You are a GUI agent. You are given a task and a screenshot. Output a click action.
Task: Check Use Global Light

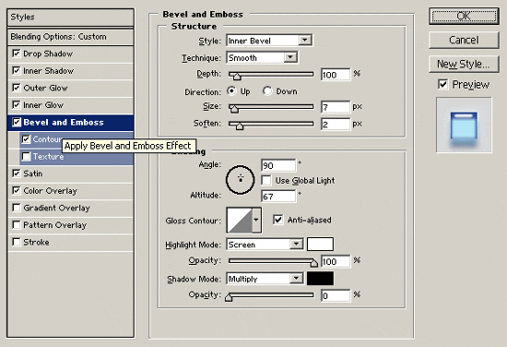[x=266, y=180]
